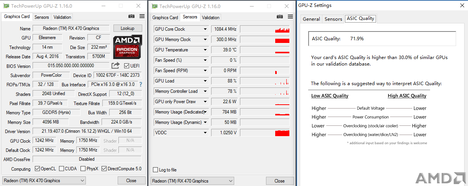
Task: Toggle the CUDA checkbox
Action: coord(61,169)
